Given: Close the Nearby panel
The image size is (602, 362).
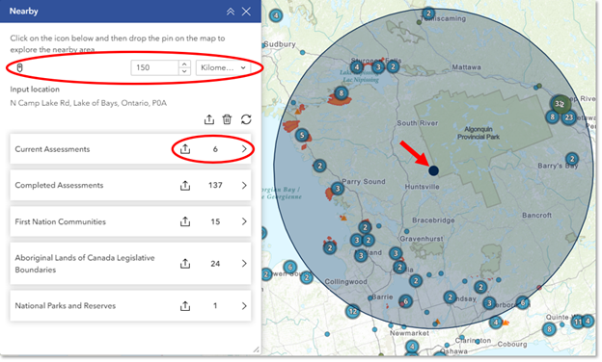Looking at the screenshot, I should (x=246, y=12).
